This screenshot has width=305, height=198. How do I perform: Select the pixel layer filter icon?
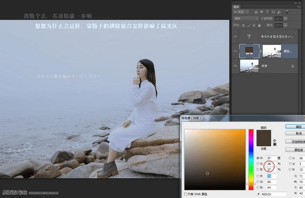tap(256, 12)
